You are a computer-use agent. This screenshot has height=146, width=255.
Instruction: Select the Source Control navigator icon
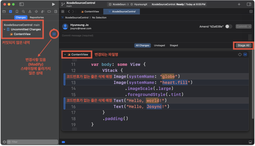[11, 12]
